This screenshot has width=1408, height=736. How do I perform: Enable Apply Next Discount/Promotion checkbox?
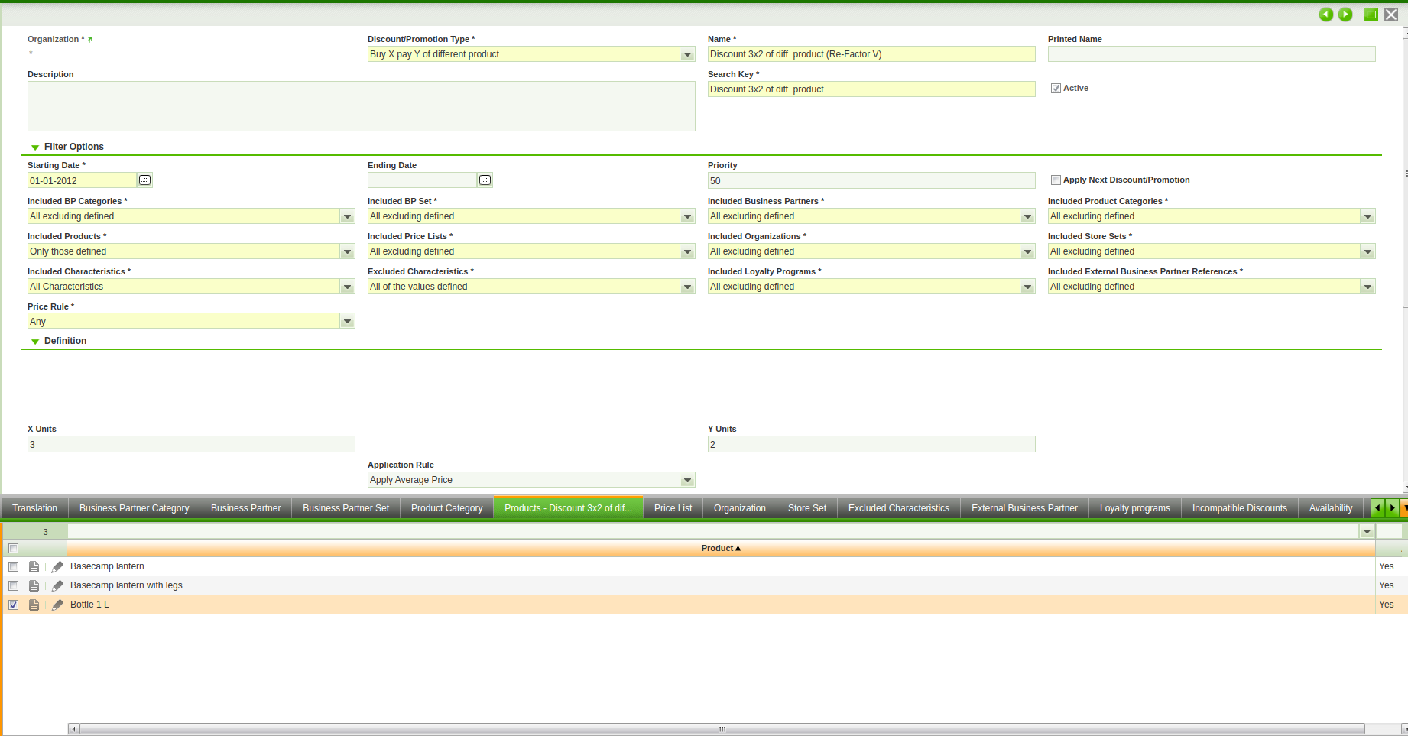pyautogui.click(x=1056, y=180)
